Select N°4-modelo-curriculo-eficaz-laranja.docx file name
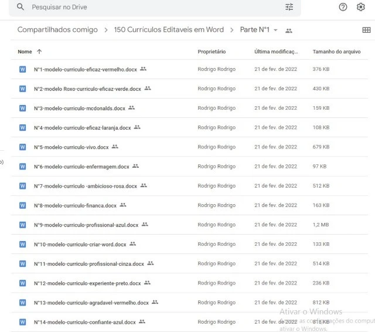The image size is (375, 332). click(x=83, y=128)
